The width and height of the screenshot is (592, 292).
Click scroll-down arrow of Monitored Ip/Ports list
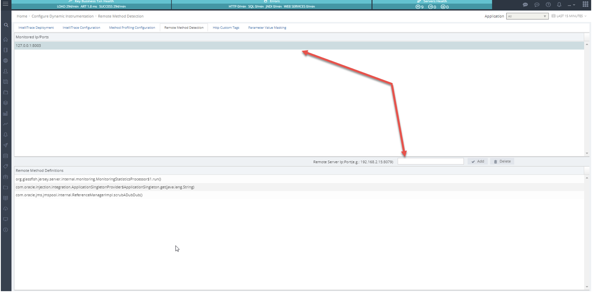pyautogui.click(x=587, y=153)
